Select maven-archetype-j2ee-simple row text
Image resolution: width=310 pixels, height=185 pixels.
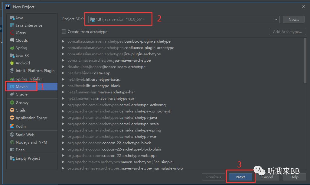click(120, 162)
